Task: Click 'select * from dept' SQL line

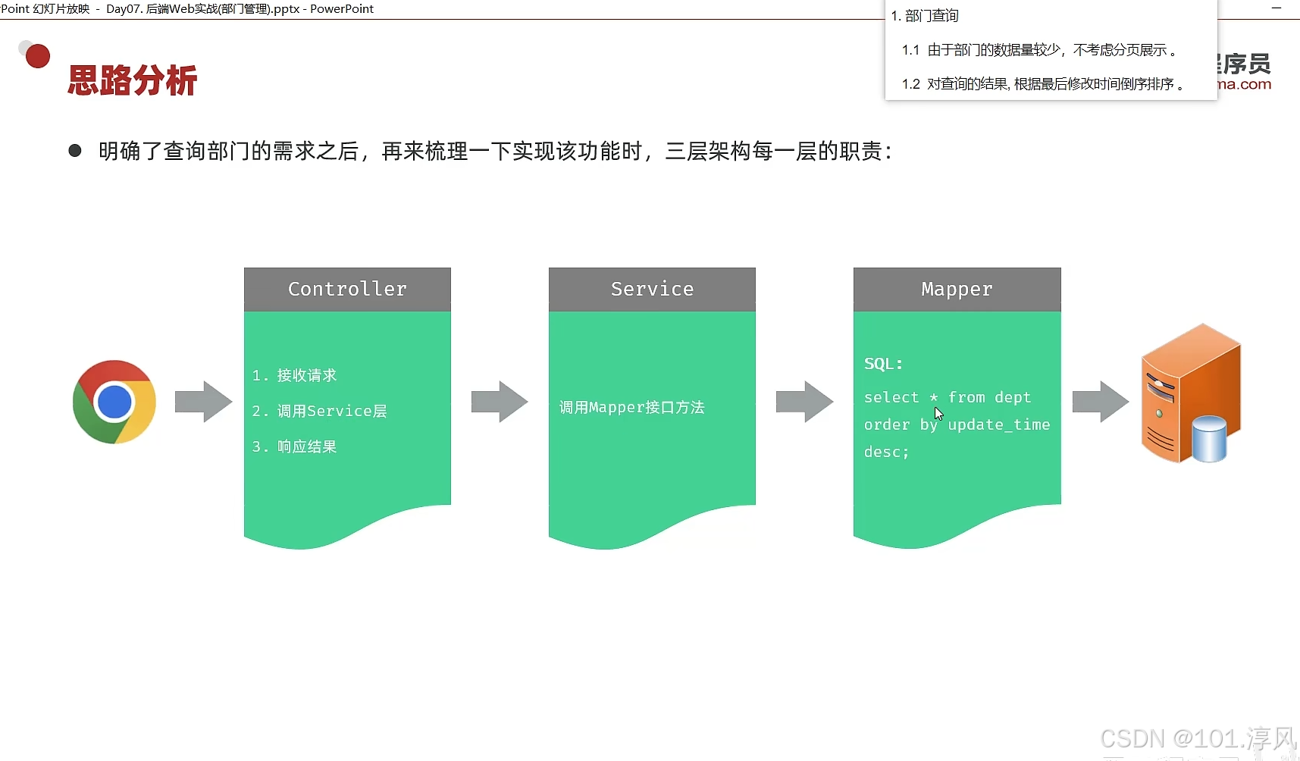Action: pyautogui.click(x=948, y=397)
